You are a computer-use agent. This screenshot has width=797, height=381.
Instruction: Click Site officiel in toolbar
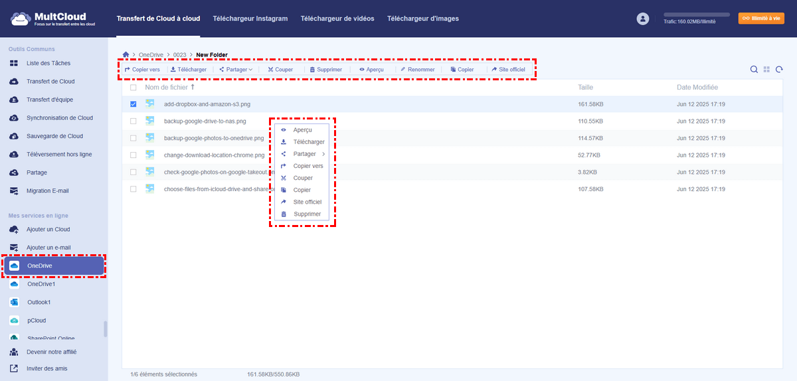click(x=508, y=69)
